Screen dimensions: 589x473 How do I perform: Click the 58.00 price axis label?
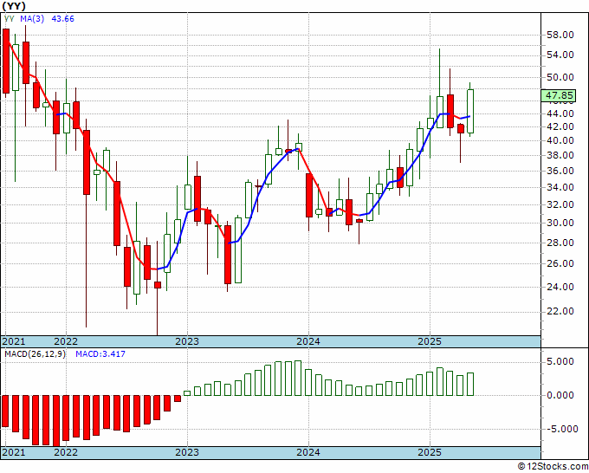point(560,35)
